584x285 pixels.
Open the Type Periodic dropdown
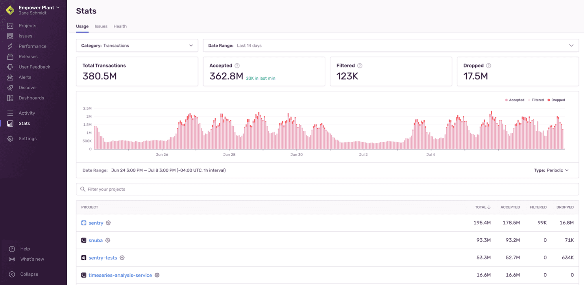tap(551, 170)
